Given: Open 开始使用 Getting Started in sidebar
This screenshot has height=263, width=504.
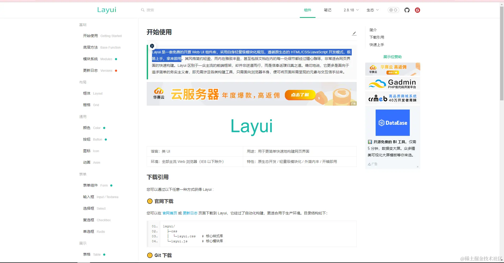Looking at the screenshot, I should point(102,36).
